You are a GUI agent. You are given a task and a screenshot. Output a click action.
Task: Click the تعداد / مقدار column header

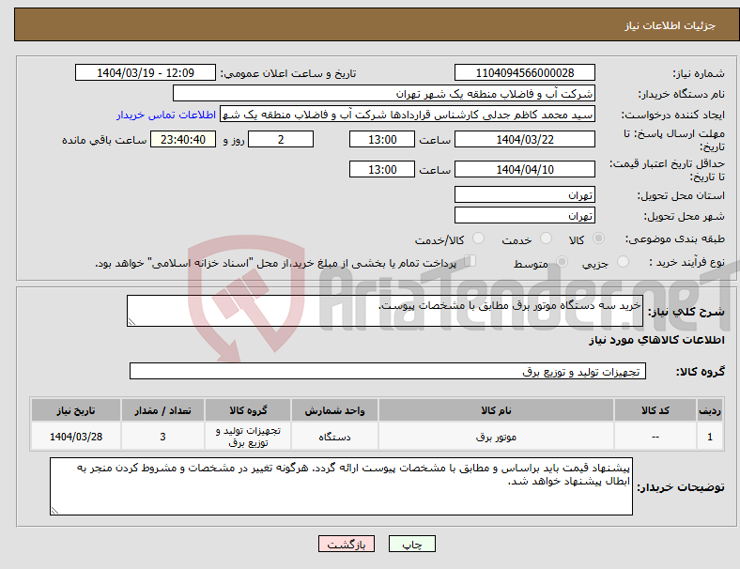[x=162, y=410]
